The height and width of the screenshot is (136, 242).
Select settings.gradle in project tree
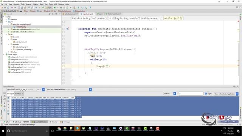(20, 70)
